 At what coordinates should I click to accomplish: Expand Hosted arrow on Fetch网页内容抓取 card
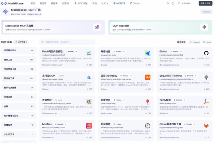76,52
